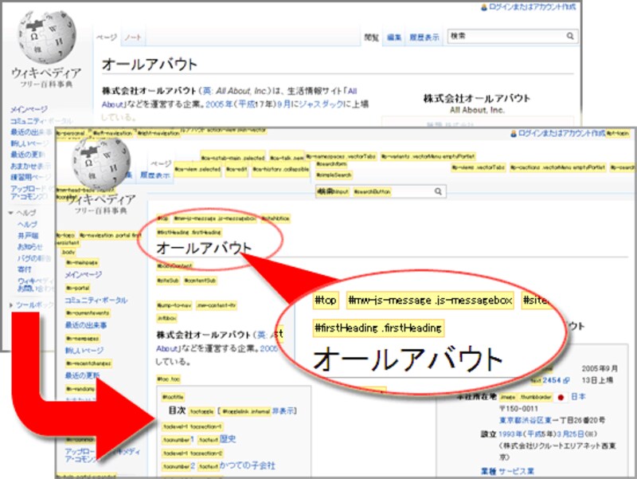Viewport: 637px width, 479px height.
Task: Hide the table of contents via 非表示
Action: coord(283,410)
